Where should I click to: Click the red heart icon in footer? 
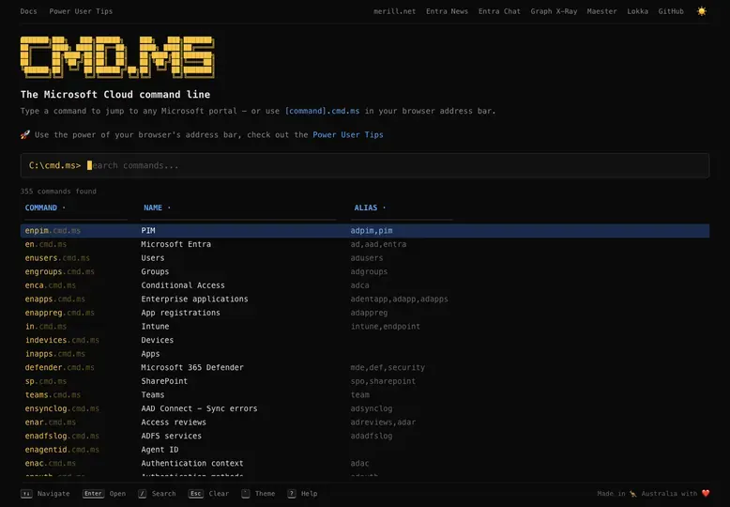click(706, 494)
